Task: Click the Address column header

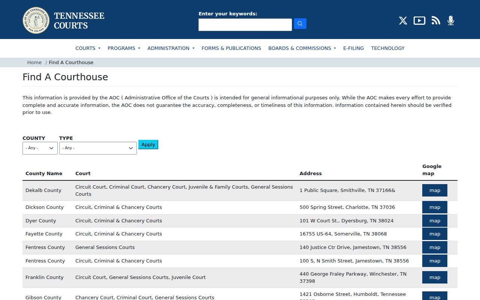Action: point(310,173)
